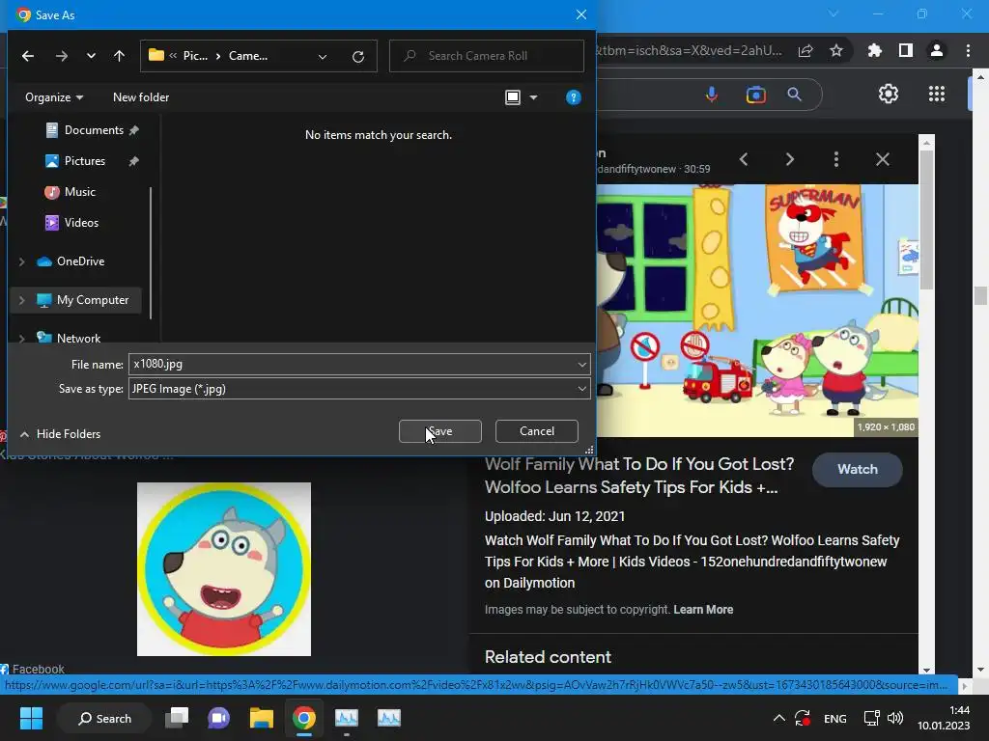Close the Save As dialog
989x741 pixels.
pyautogui.click(x=580, y=14)
